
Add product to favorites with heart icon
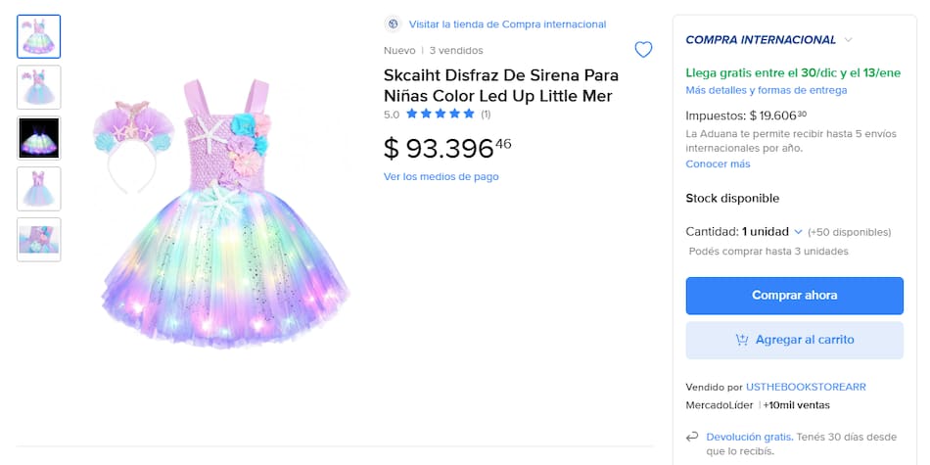[643, 50]
